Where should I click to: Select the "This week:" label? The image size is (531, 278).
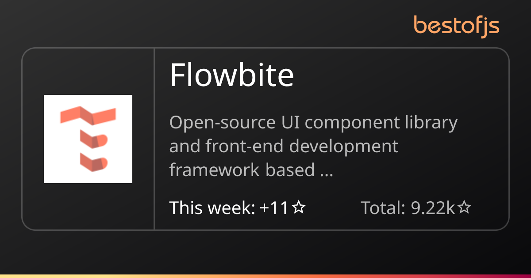coord(212,207)
